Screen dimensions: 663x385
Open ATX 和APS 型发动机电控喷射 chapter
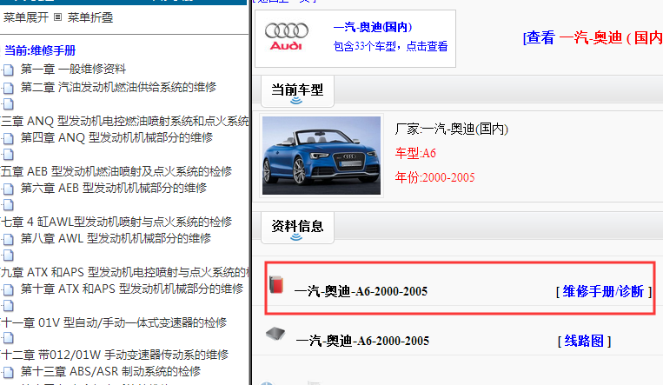pyautogui.click(x=124, y=272)
